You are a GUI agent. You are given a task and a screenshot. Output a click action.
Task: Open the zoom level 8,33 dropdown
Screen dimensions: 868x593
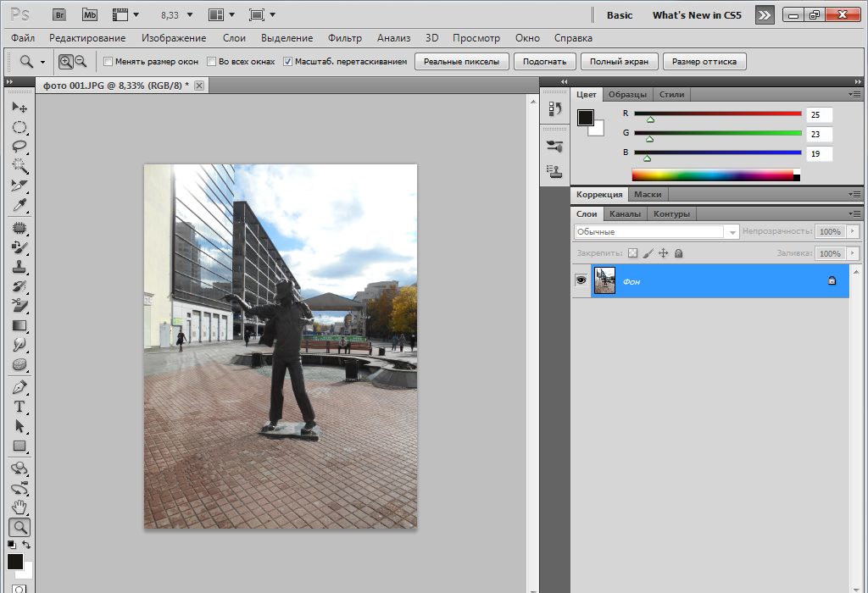click(190, 15)
